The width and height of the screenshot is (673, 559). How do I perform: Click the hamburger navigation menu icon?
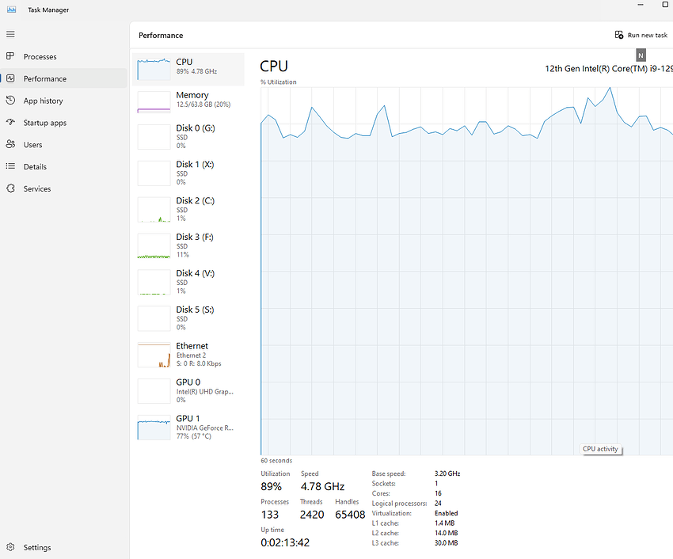coord(10,34)
